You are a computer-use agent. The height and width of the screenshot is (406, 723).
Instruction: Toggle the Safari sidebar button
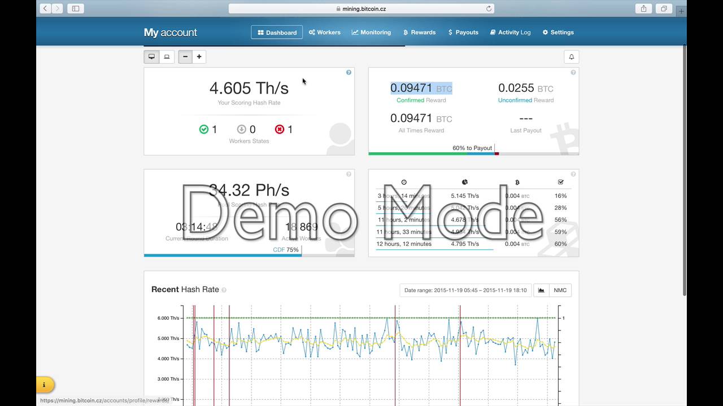(75, 8)
